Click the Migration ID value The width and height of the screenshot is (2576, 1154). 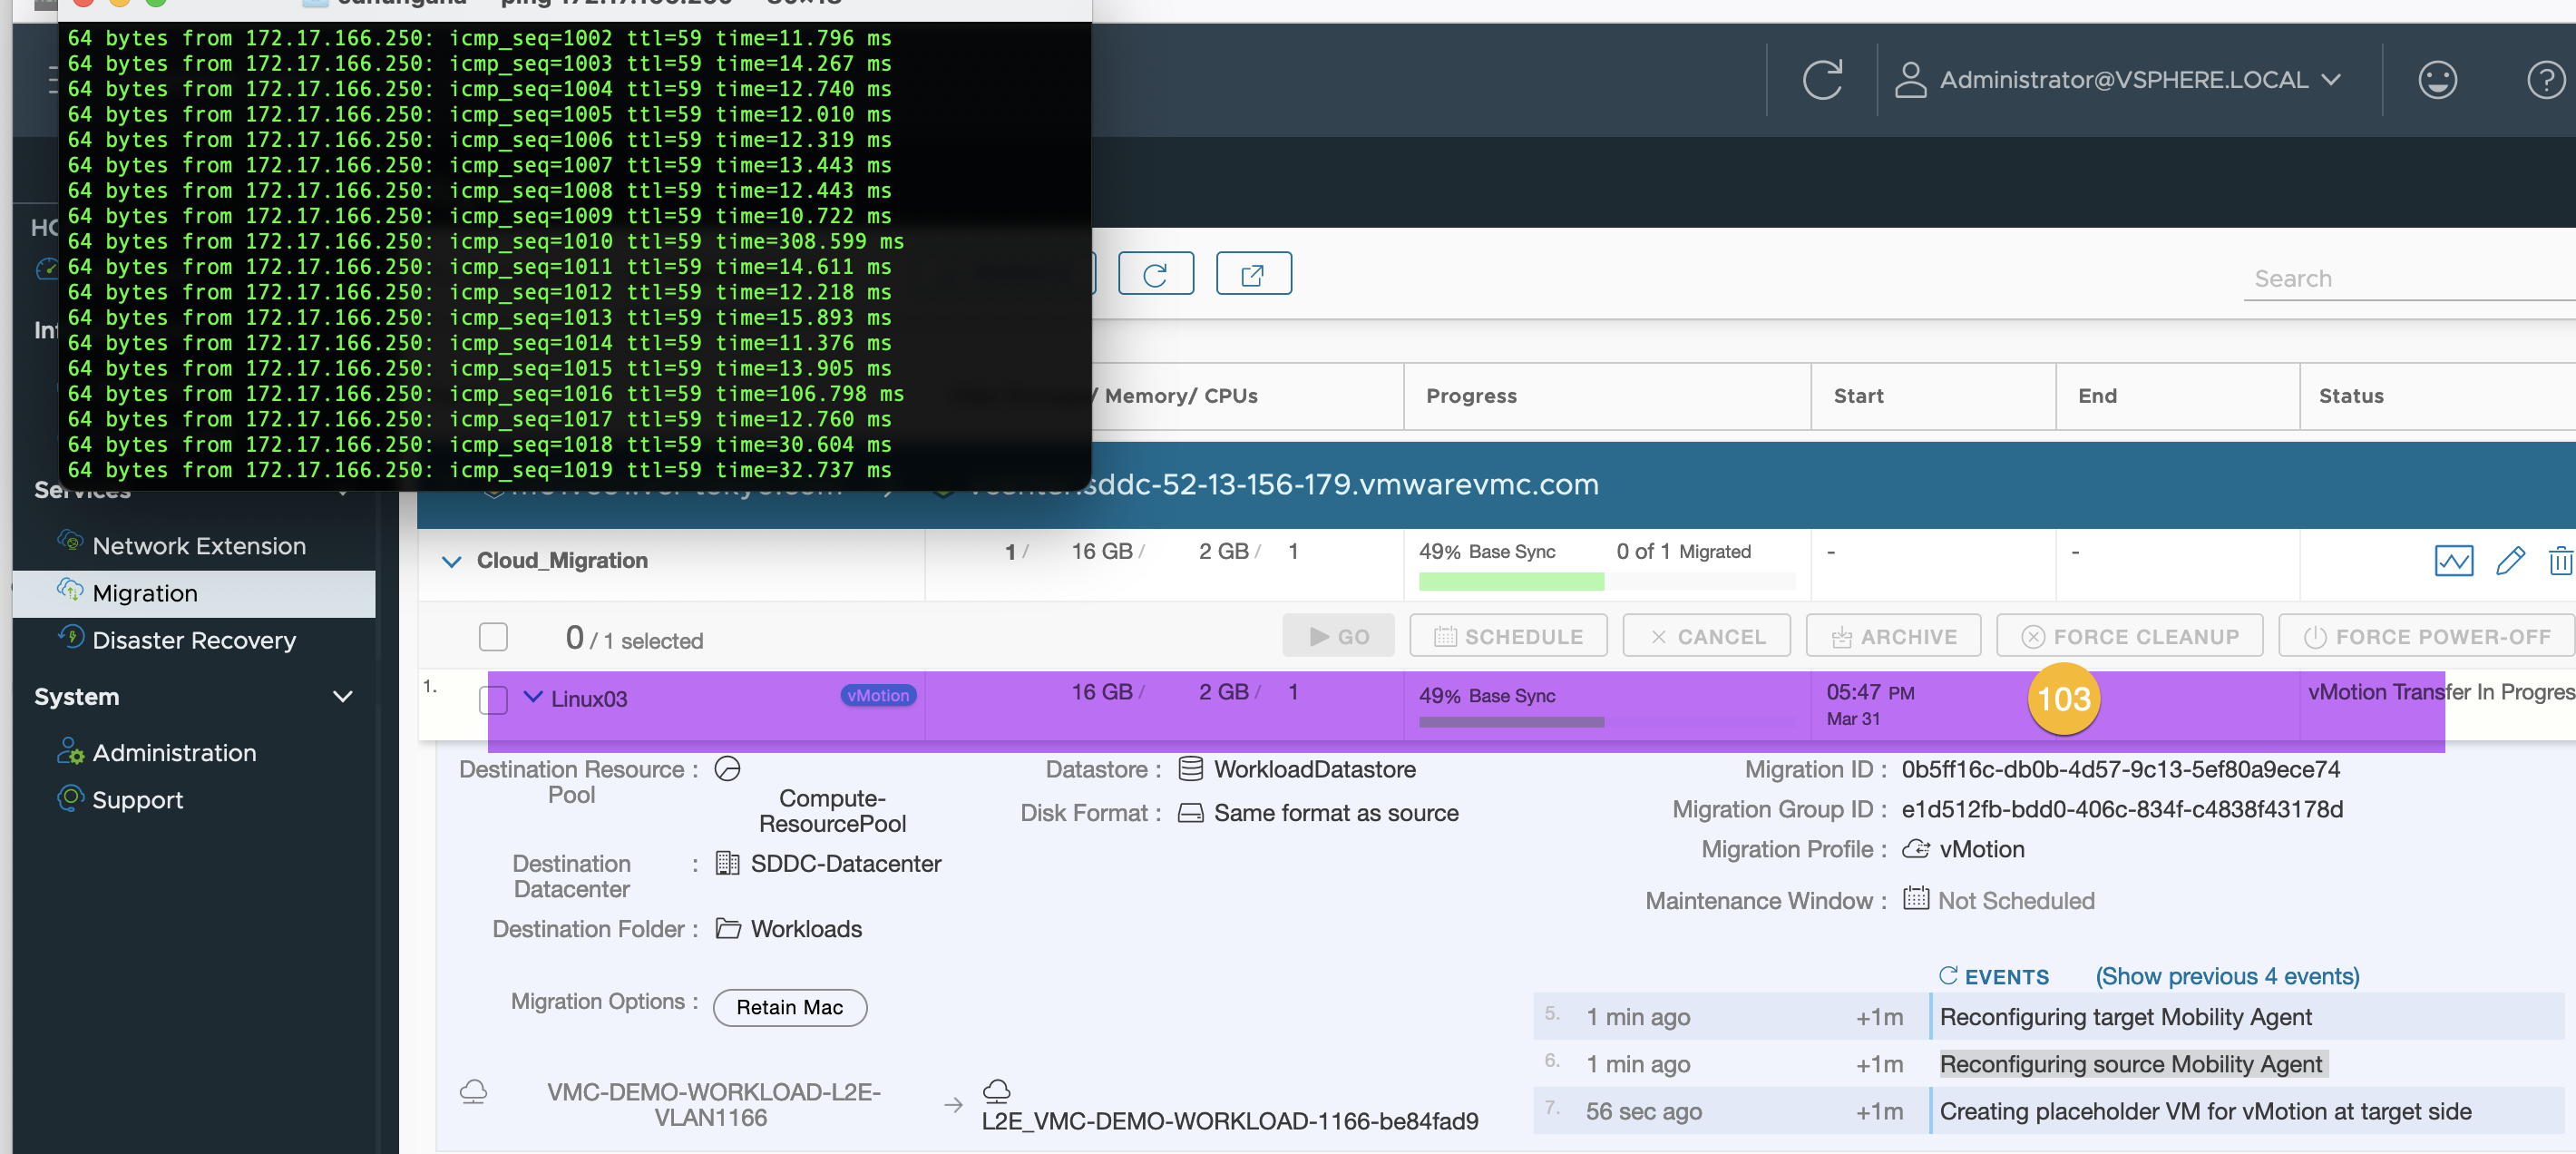[2120, 769]
